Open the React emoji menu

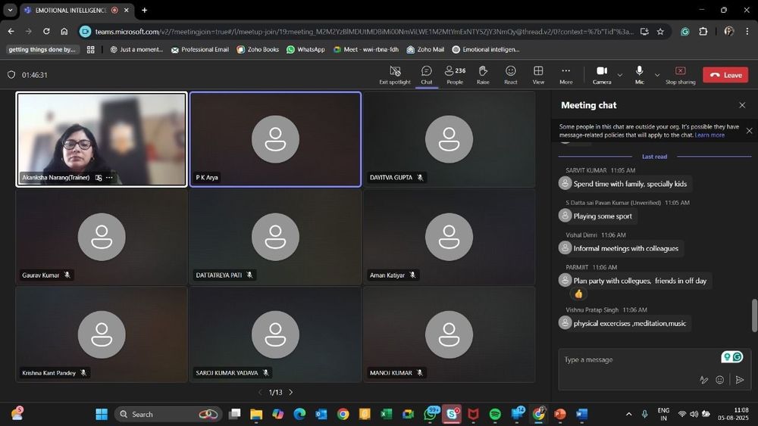coord(511,74)
